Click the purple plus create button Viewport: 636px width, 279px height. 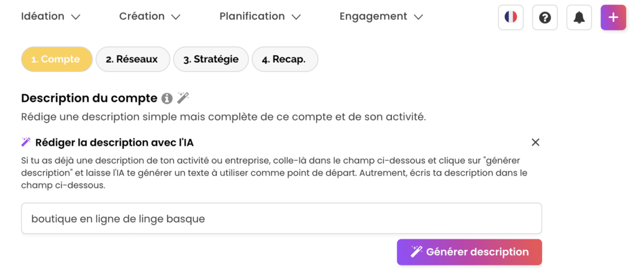tap(613, 17)
